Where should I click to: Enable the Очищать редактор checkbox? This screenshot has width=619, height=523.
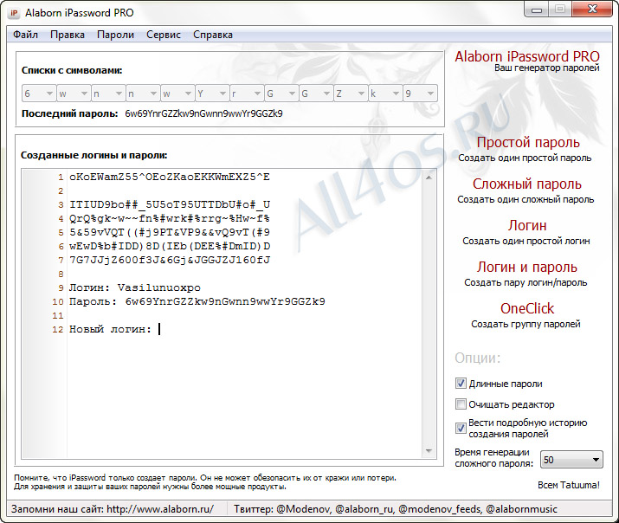click(x=461, y=404)
